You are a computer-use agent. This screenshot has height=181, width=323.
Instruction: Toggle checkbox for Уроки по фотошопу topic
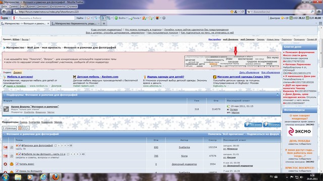17,171
